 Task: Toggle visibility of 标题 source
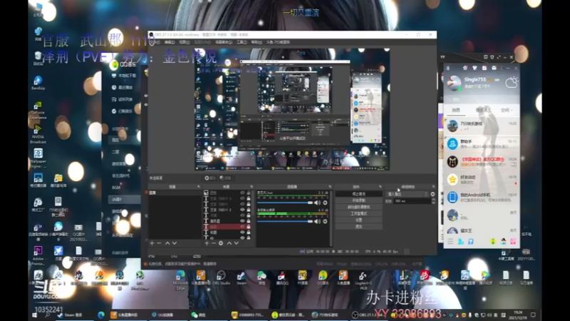[x=242, y=233]
